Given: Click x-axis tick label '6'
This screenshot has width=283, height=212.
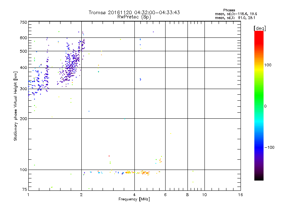Looking at the screenshot, I should 165,195.
